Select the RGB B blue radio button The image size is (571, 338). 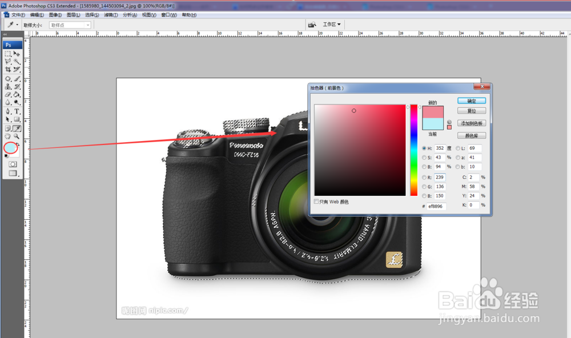click(x=424, y=196)
